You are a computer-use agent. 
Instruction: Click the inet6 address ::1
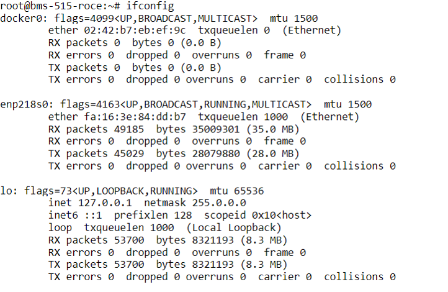coord(93,215)
